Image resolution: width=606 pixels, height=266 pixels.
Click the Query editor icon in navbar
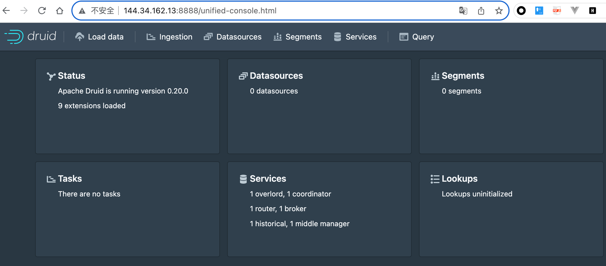[403, 36]
